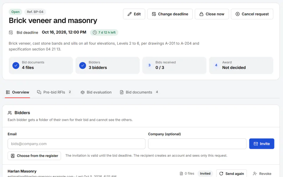Open the Bid documents tab
The image size is (283, 177).
pyautogui.click(x=139, y=92)
